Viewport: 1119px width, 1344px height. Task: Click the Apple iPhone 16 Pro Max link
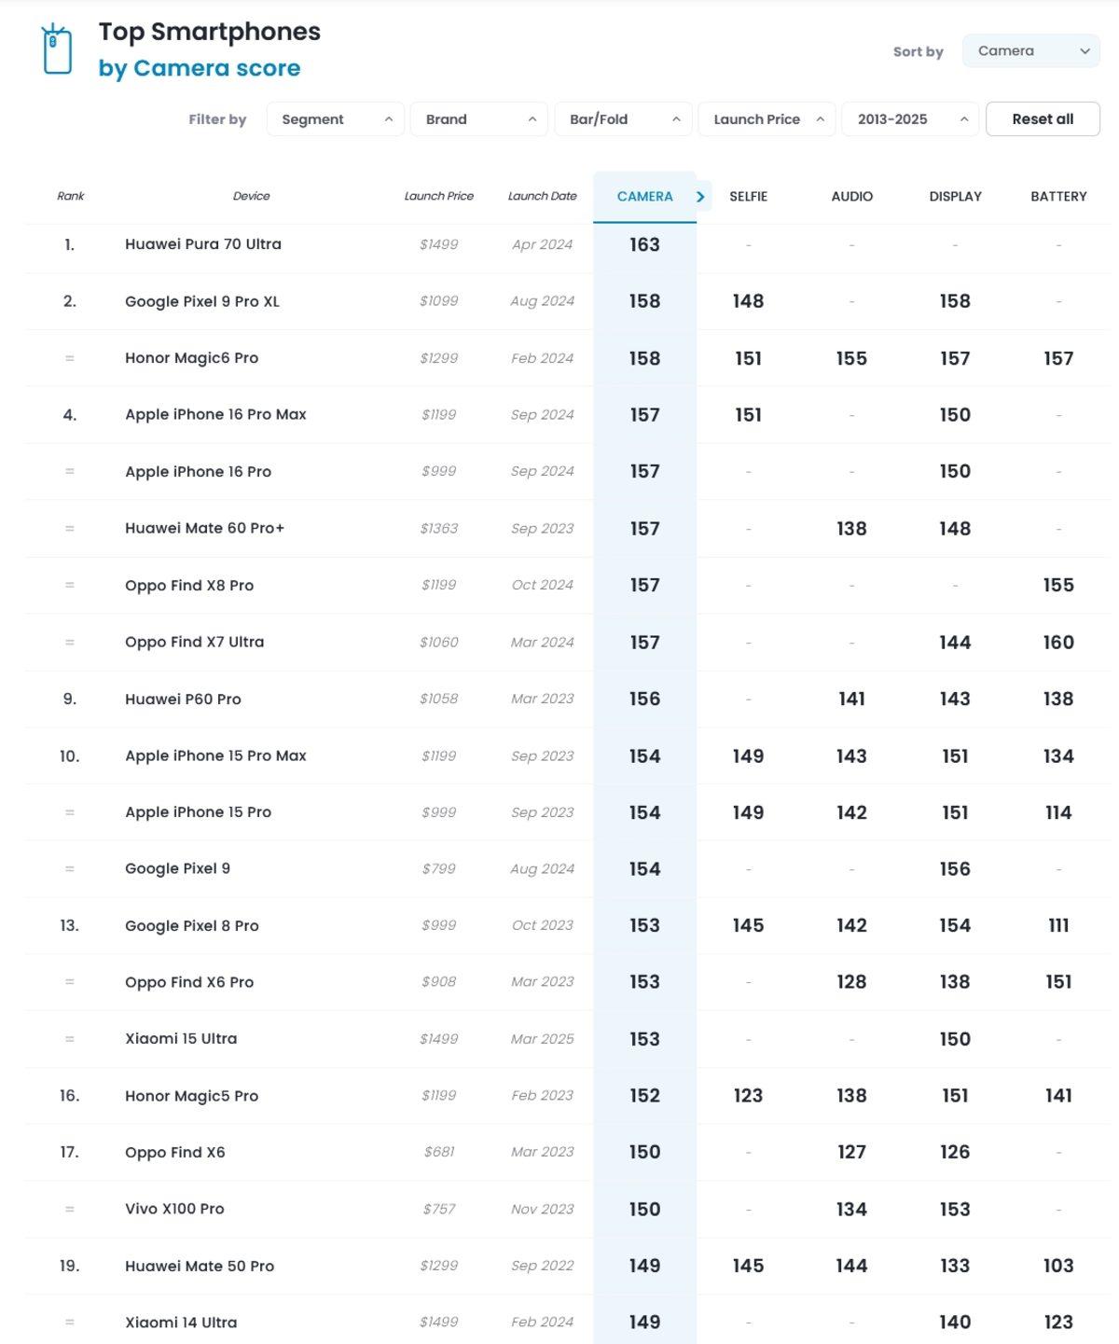click(215, 414)
